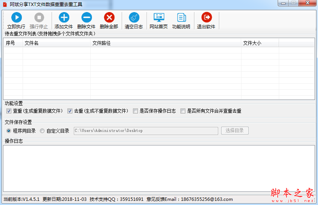
Task: Click the 强行停止 stop icon
Action: coord(39,17)
